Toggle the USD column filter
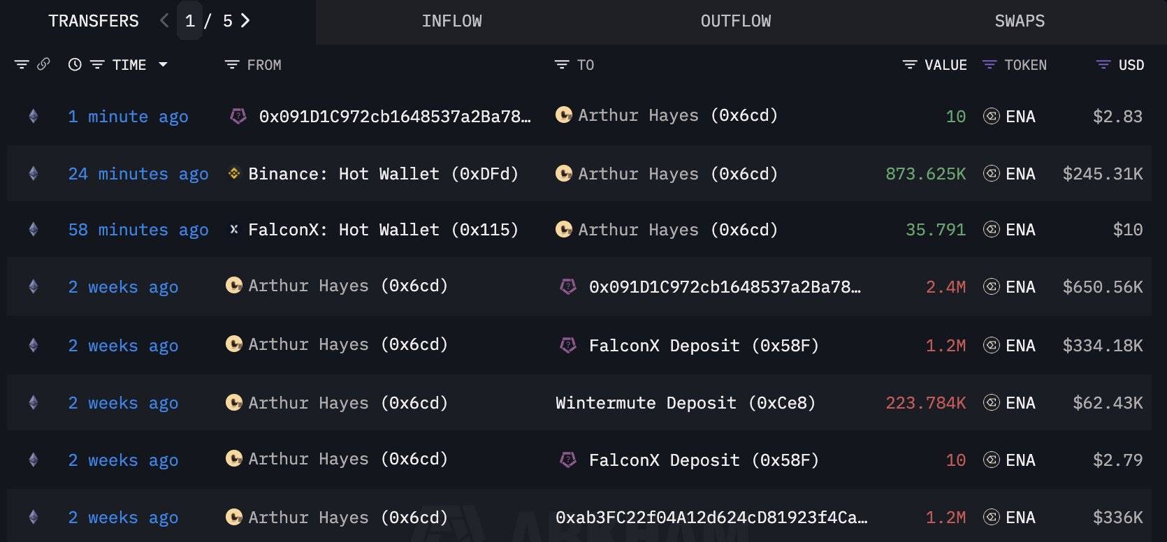Screen dimensions: 1167x542 click(1103, 65)
